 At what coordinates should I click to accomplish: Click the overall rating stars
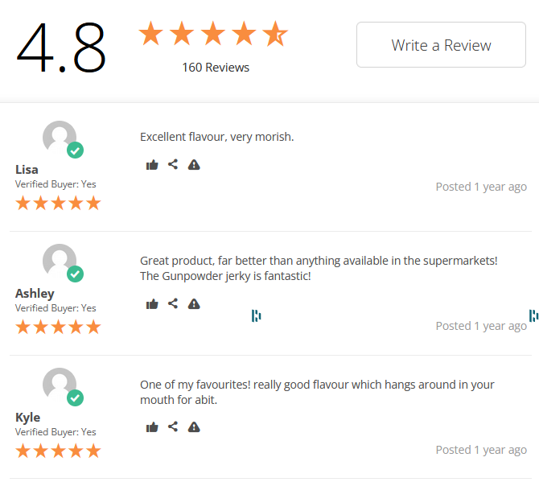point(212,33)
